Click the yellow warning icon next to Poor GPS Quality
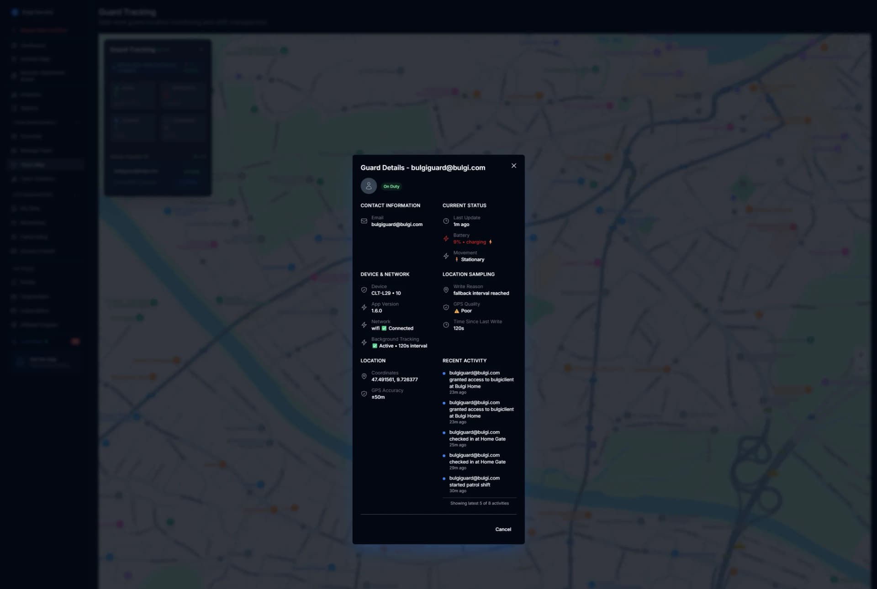 (x=457, y=310)
